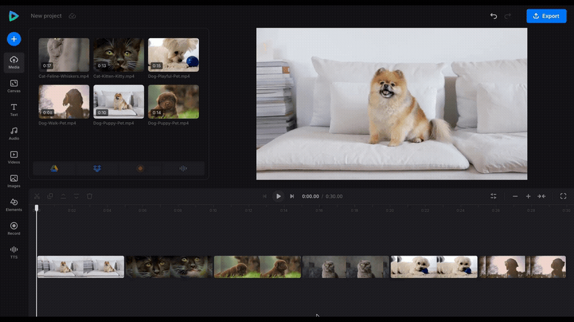Click the undo arrow icon
The height and width of the screenshot is (322, 574).
(493, 16)
